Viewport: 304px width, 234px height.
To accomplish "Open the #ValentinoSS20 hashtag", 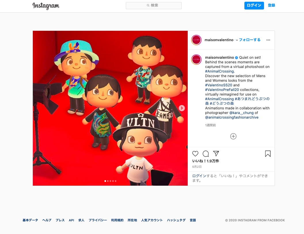I will (219, 85).
